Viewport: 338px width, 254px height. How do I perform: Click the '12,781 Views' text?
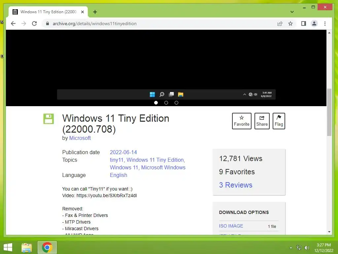pos(241,158)
